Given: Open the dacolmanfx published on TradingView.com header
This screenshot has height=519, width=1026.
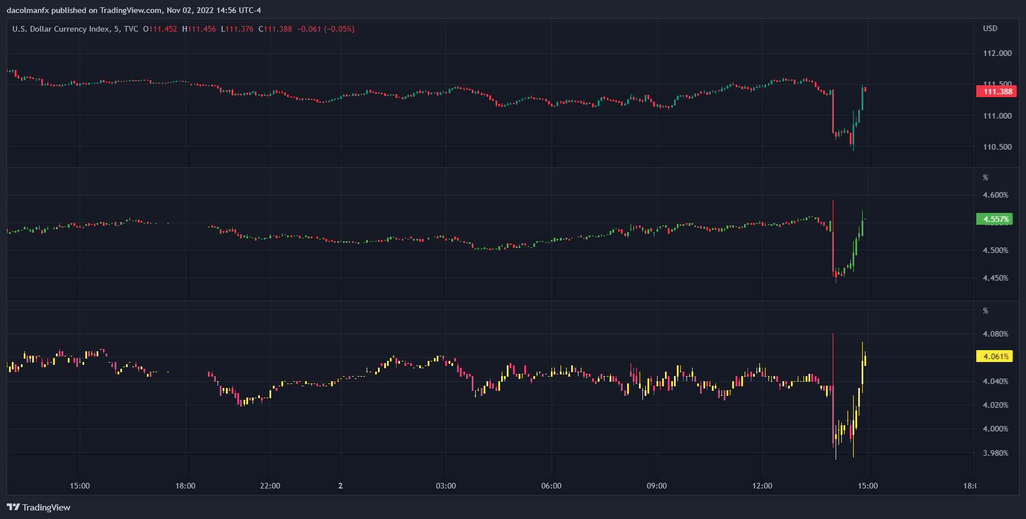Looking at the screenshot, I should click(x=133, y=10).
